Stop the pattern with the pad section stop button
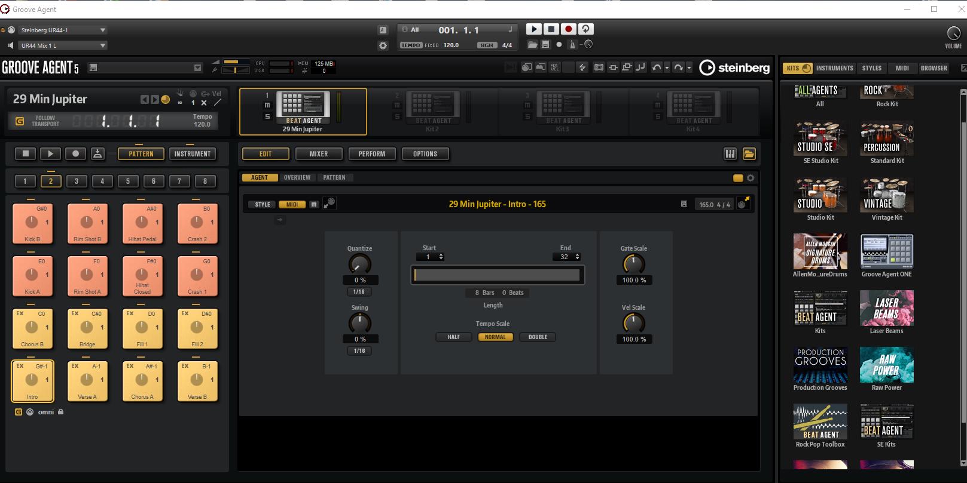 point(26,153)
